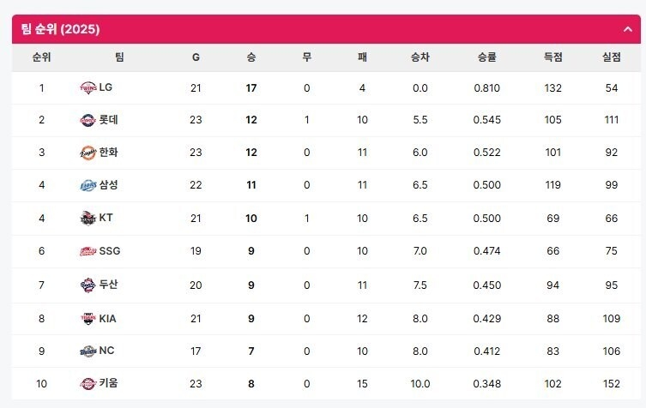This screenshot has height=408, width=646.
Task: Sort by the 승률 column header
Action: (486, 57)
